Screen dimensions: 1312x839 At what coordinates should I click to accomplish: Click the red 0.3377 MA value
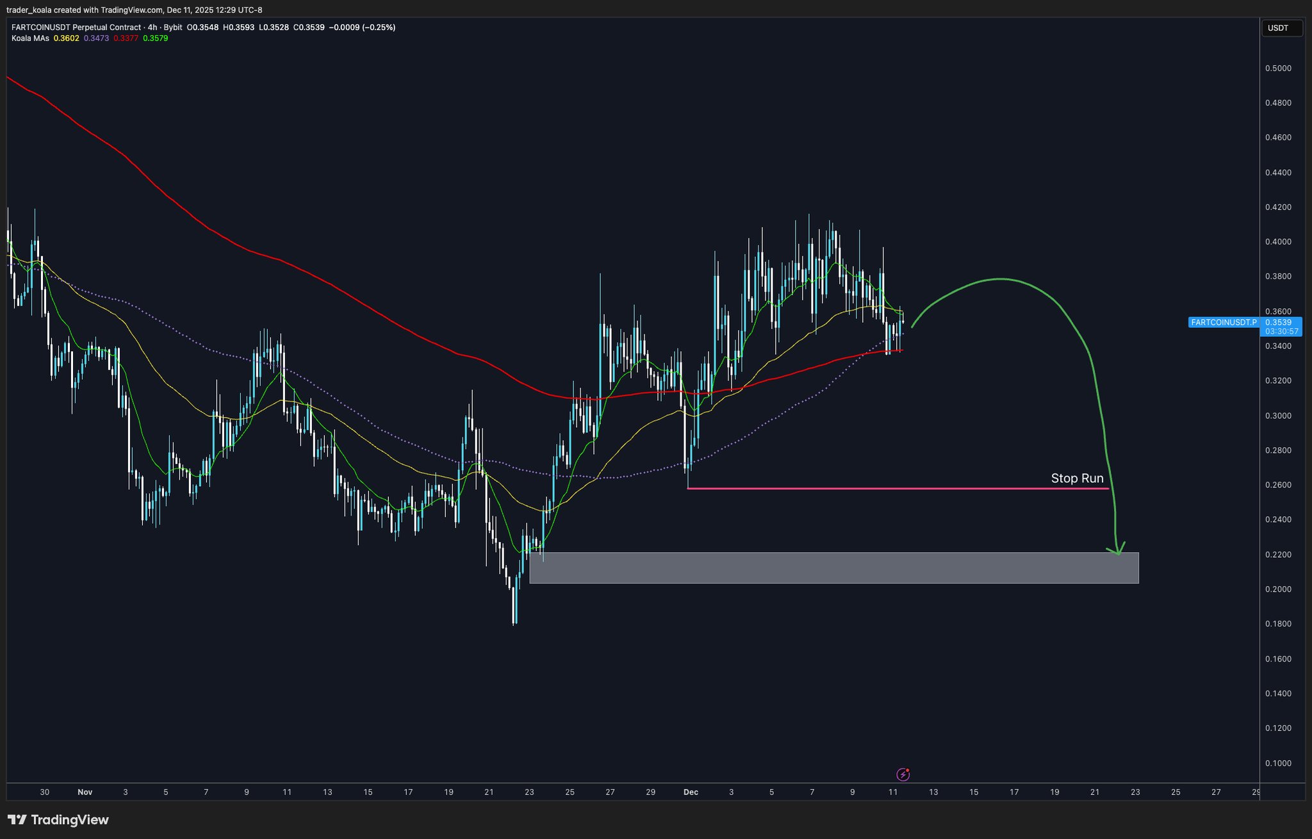click(126, 38)
